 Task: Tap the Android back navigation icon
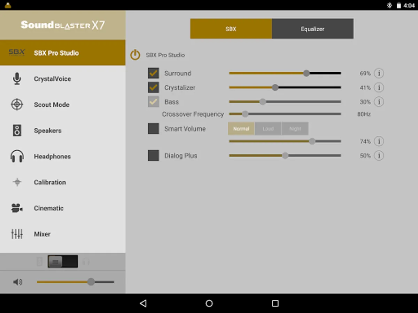tap(143, 303)
